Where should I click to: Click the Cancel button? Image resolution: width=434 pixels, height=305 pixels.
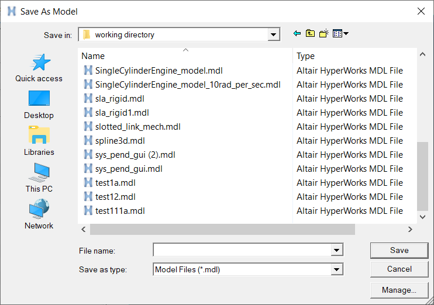(x=399, y=269)
